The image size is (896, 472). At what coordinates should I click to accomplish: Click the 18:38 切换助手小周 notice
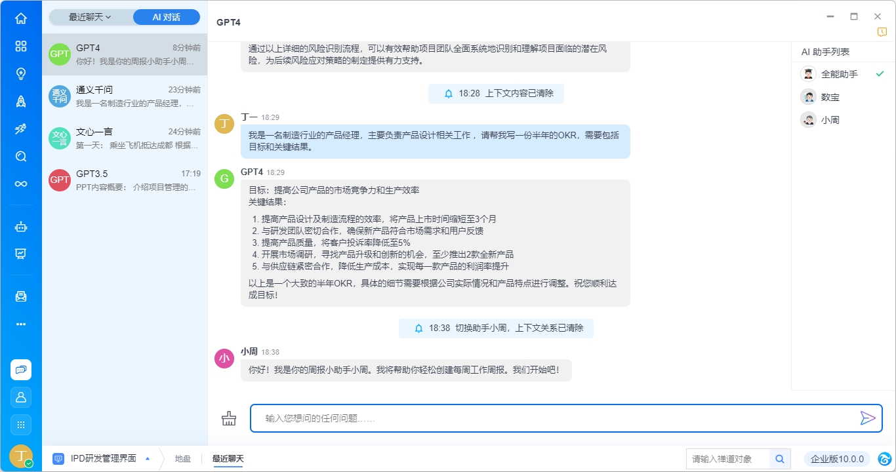click(x=496, y=328)
